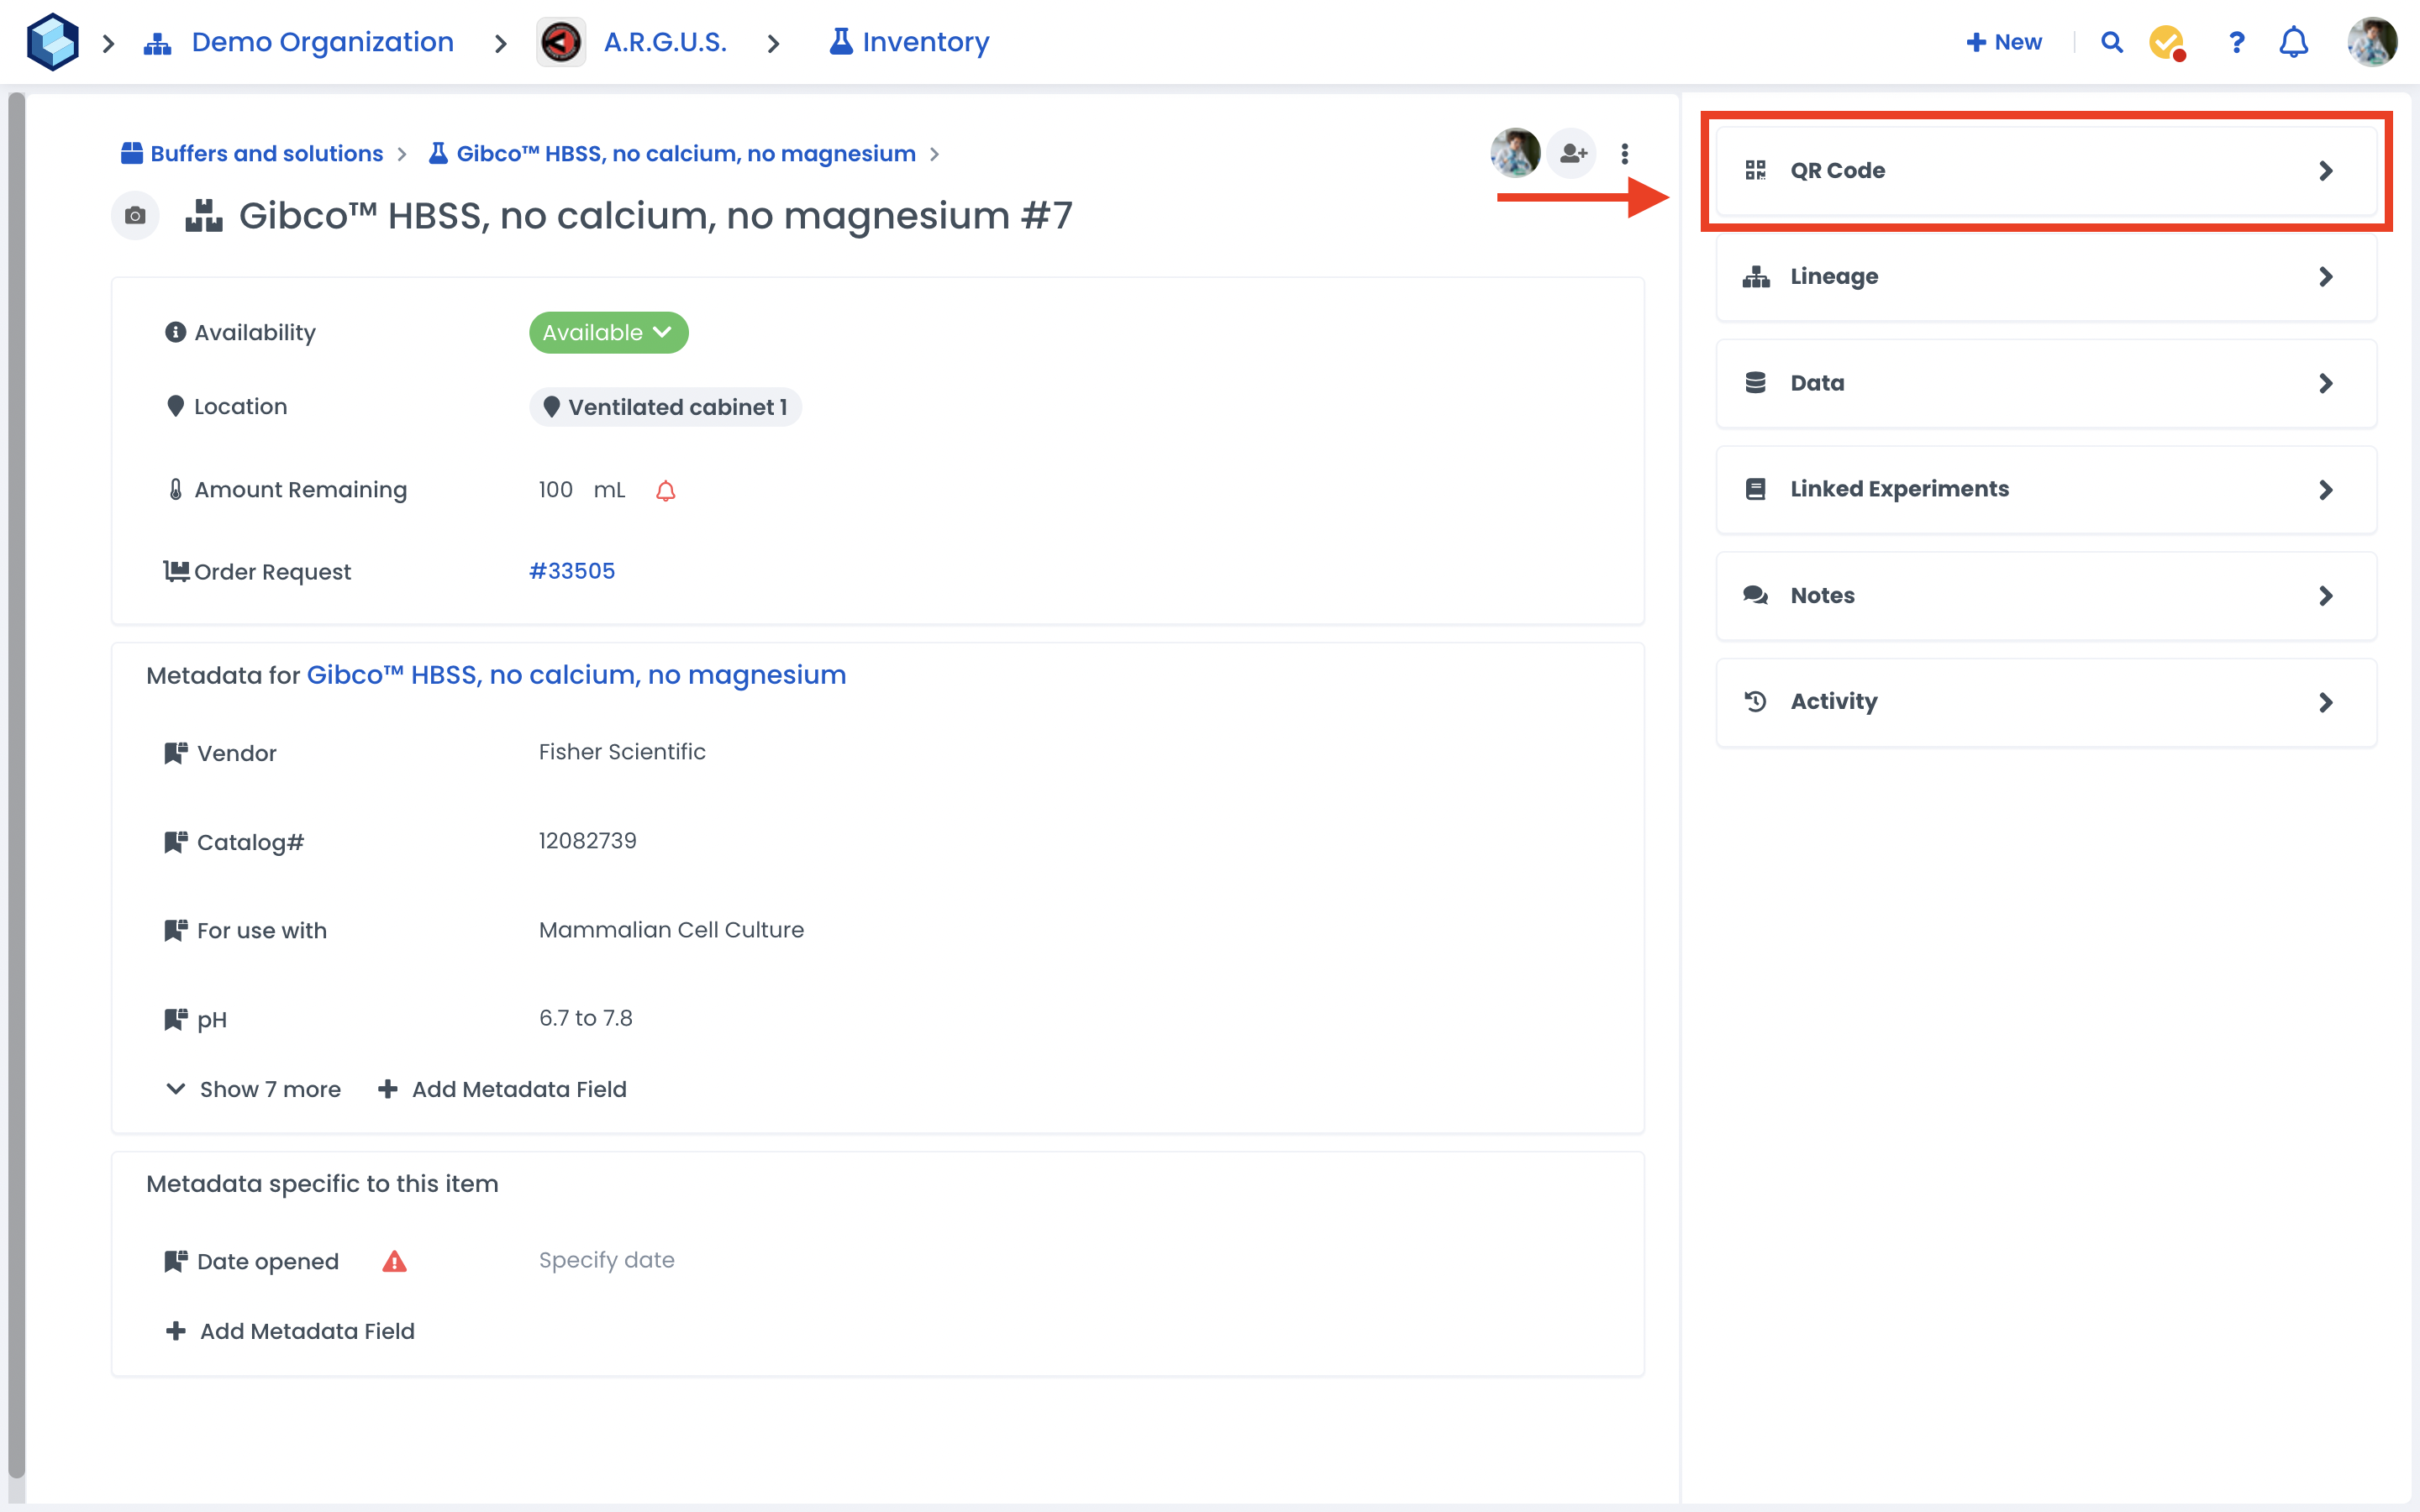
Task: Open the Activity section
Action: [2045, 701]
